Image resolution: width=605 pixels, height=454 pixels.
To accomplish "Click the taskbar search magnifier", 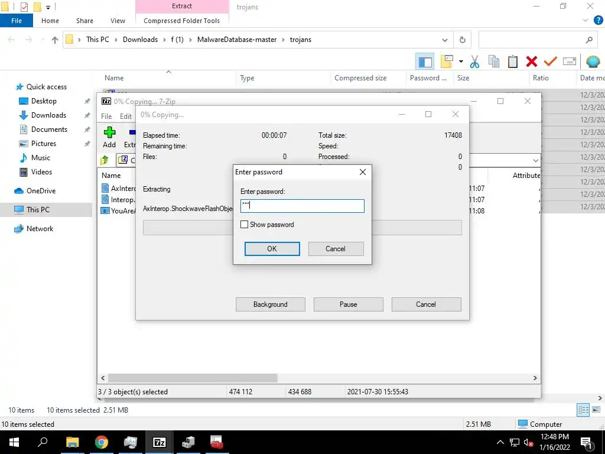I will 43,442.
